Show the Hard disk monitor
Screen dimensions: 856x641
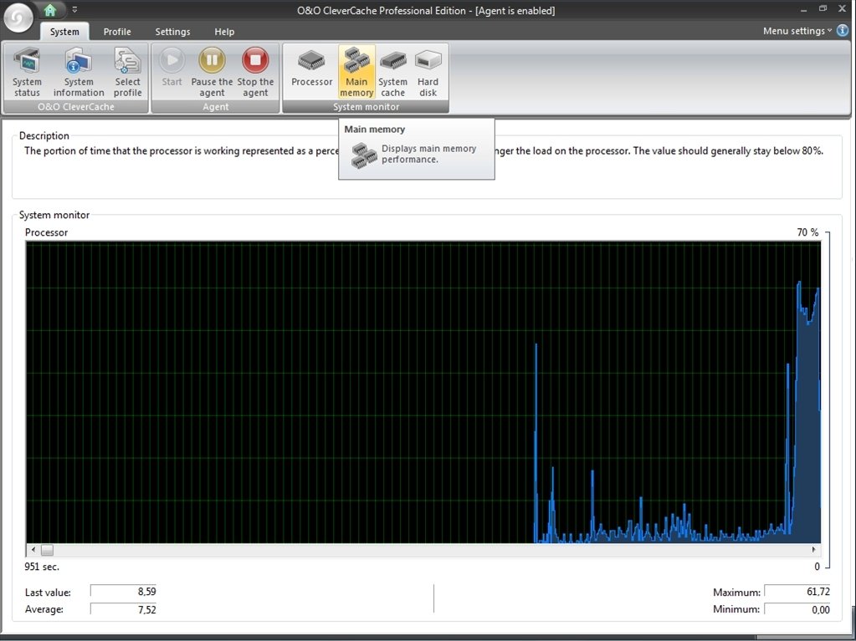click(x=428, y=72)
